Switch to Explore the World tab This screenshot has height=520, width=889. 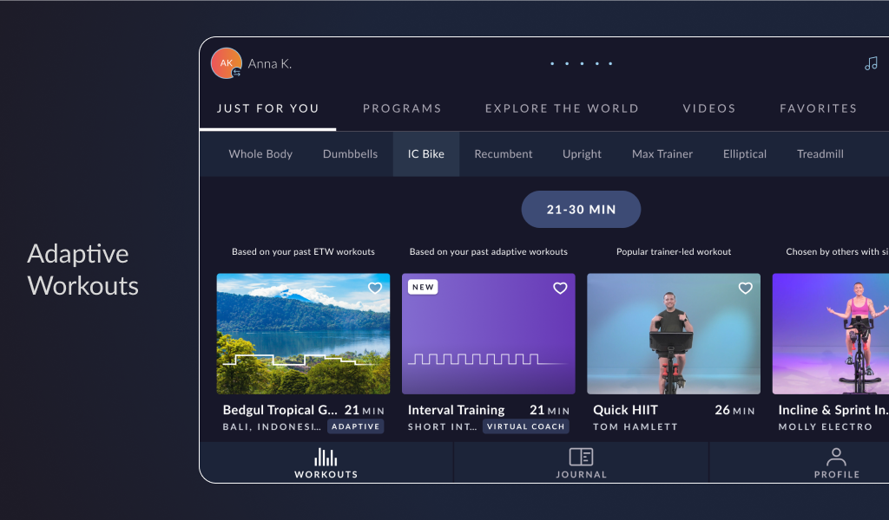click(x=562, y=108)
